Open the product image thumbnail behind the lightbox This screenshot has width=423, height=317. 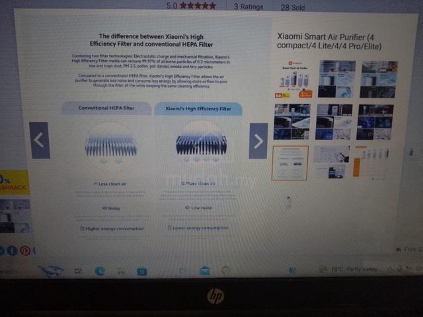click(15, 216)
